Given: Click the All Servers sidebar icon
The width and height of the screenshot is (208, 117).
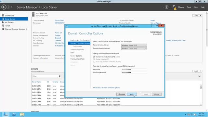Looking at the screenshot, I should point(3,22).
